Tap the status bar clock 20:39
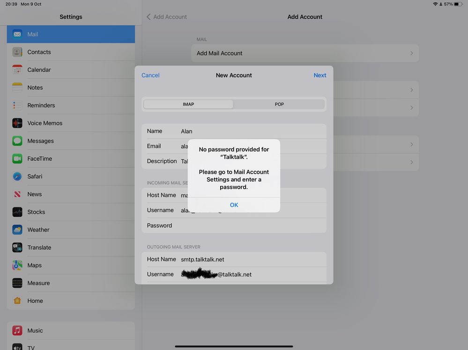The image size is (468, 350). point(11,4)
